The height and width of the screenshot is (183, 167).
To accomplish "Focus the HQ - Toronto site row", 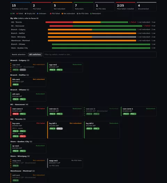I will 83,22.
